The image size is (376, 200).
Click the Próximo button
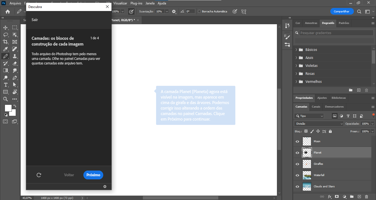[93, 175]
